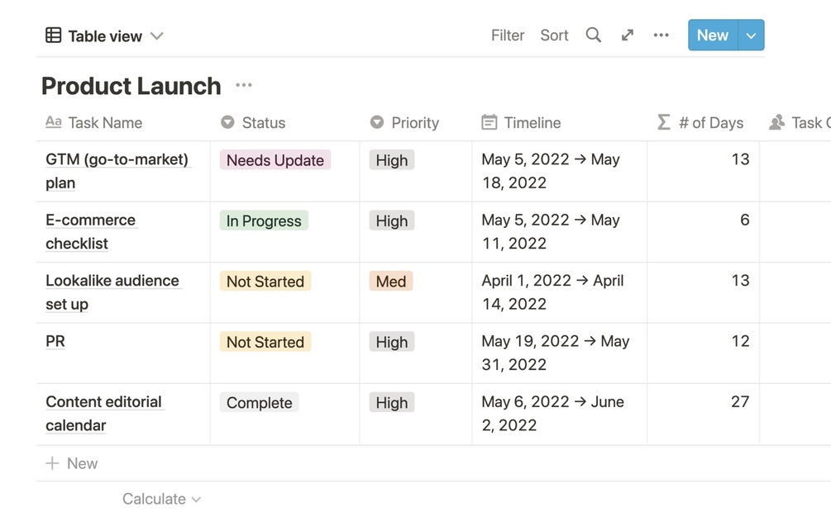Screen dimensions: 831x512
Task: Open the three-dot view options menu
Action: [x=661, y=35]
